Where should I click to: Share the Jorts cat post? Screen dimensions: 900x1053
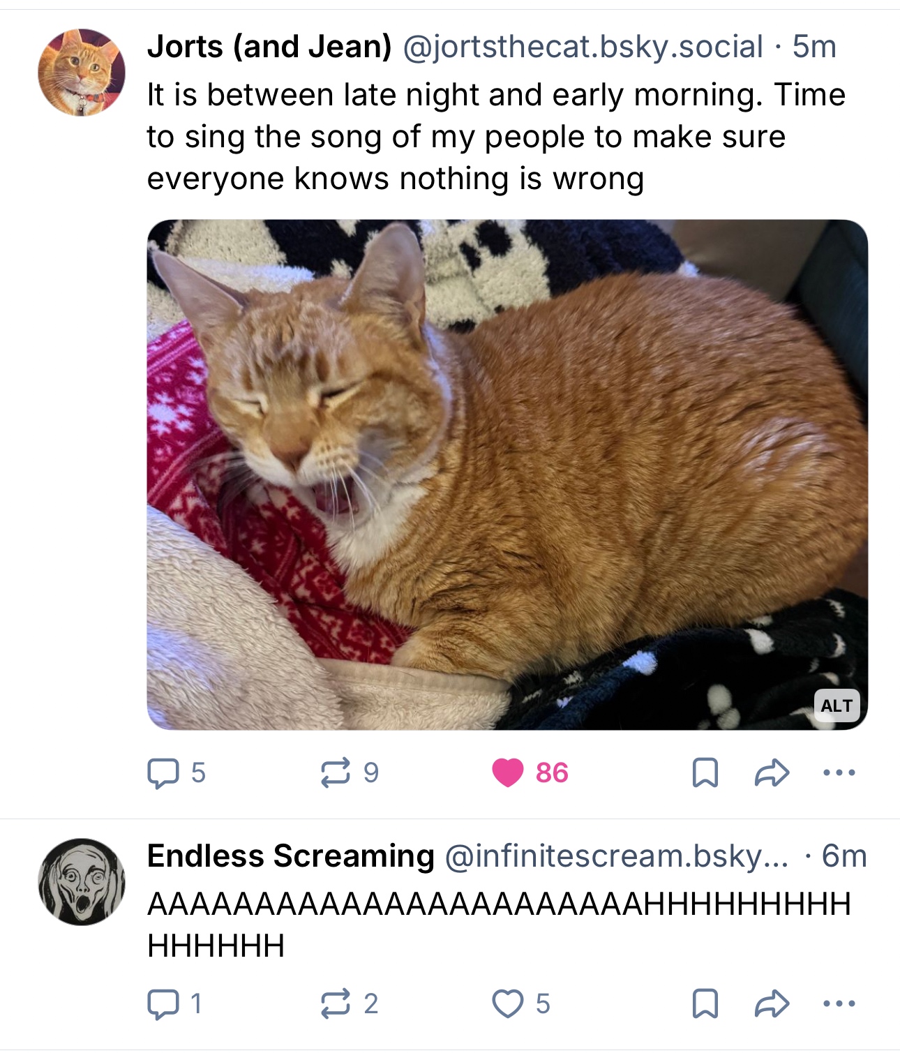pos(772,773)
